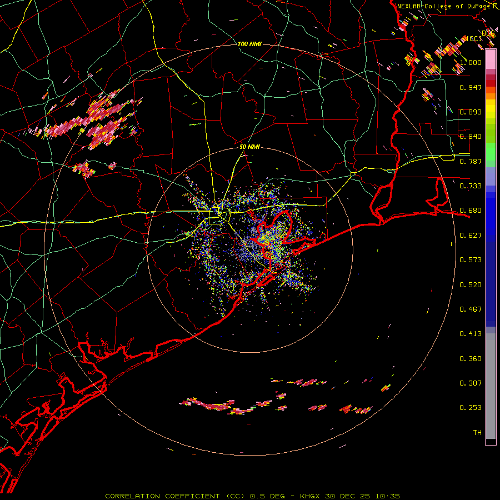Click the 0.413 color scale value
This screenshot has width=500, height=500.
click(x=471, y=334)
